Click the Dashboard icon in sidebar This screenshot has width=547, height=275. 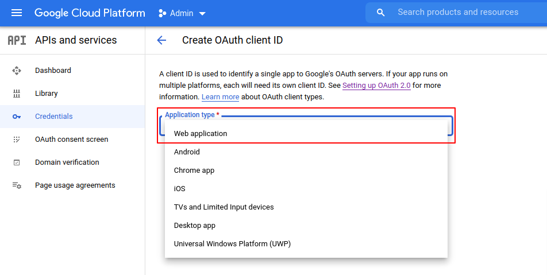[17, 71]
